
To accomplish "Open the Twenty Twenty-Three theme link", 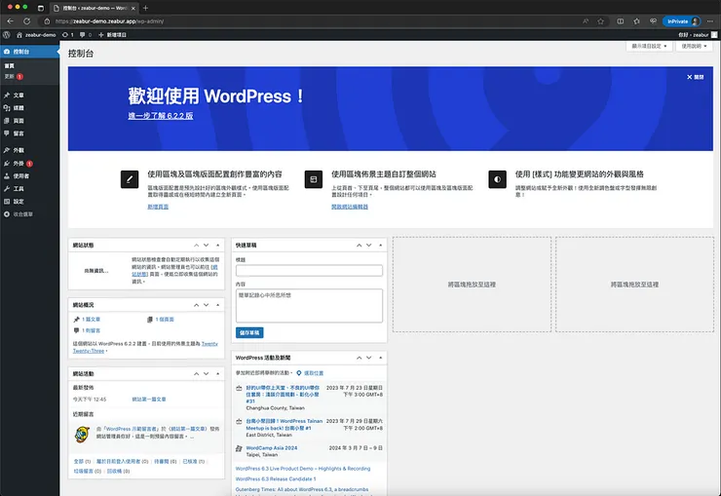I will [x=145, y=347].
